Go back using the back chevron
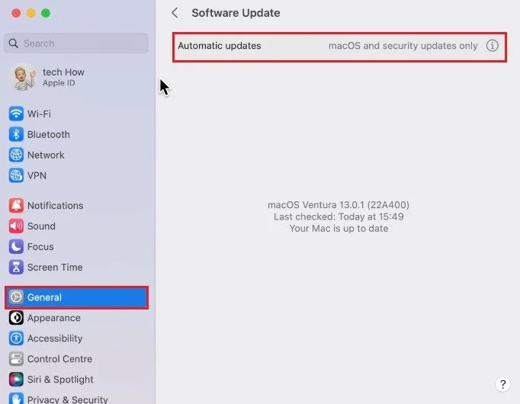 coord(175,13)
